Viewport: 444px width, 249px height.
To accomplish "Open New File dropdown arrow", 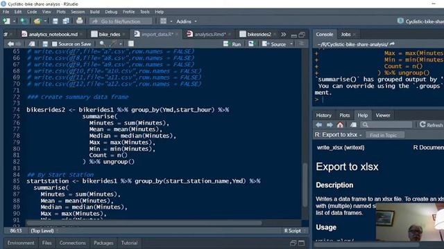I will click(x=14, y=21).
